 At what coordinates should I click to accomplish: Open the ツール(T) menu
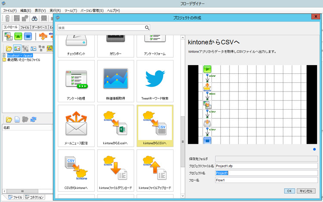pyautogui.click(x=71, y=10)
